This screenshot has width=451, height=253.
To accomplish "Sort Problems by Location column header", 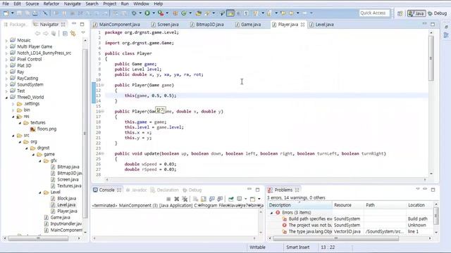I will 420,205.
